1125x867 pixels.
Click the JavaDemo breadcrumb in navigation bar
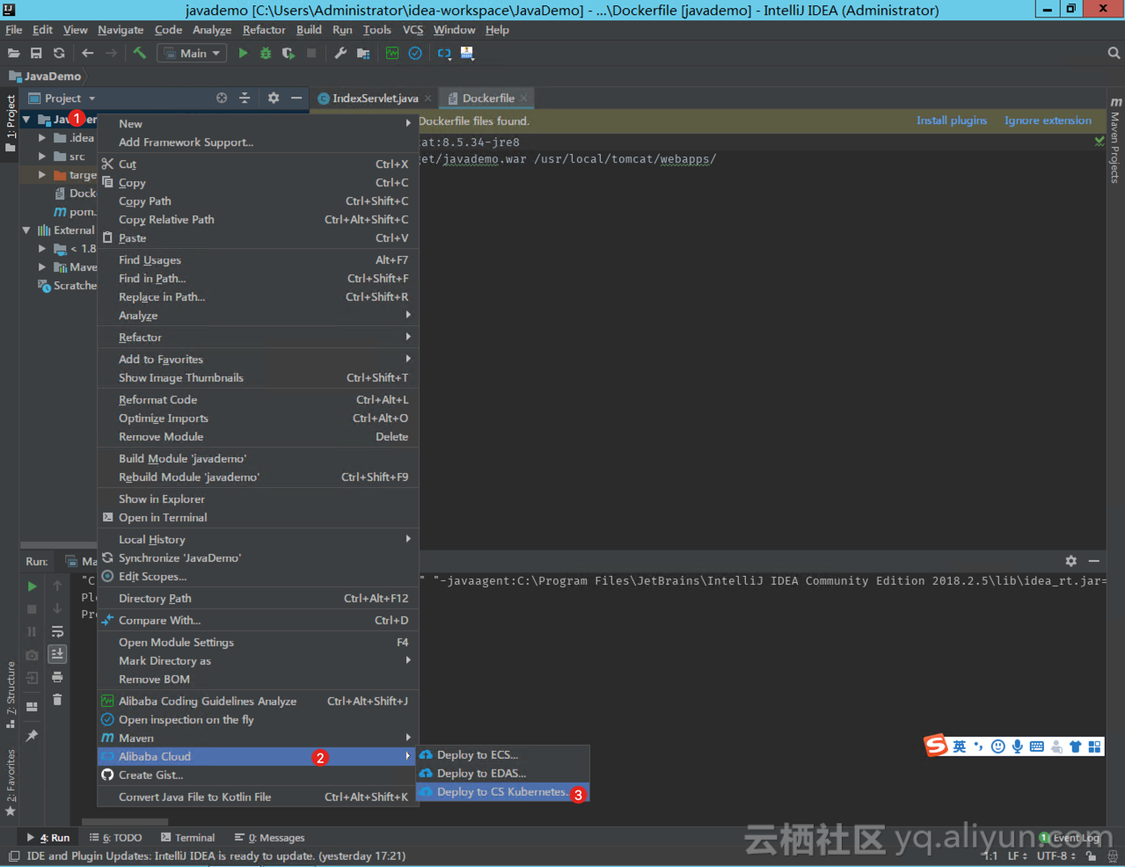45,76
